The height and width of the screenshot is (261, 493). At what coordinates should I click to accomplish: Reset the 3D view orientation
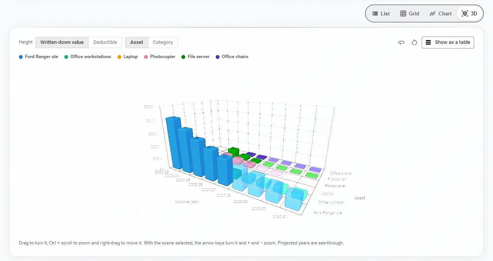click(414, 42)
